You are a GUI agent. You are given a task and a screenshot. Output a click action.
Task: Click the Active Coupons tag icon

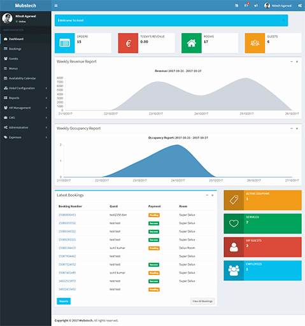[234, 200]
